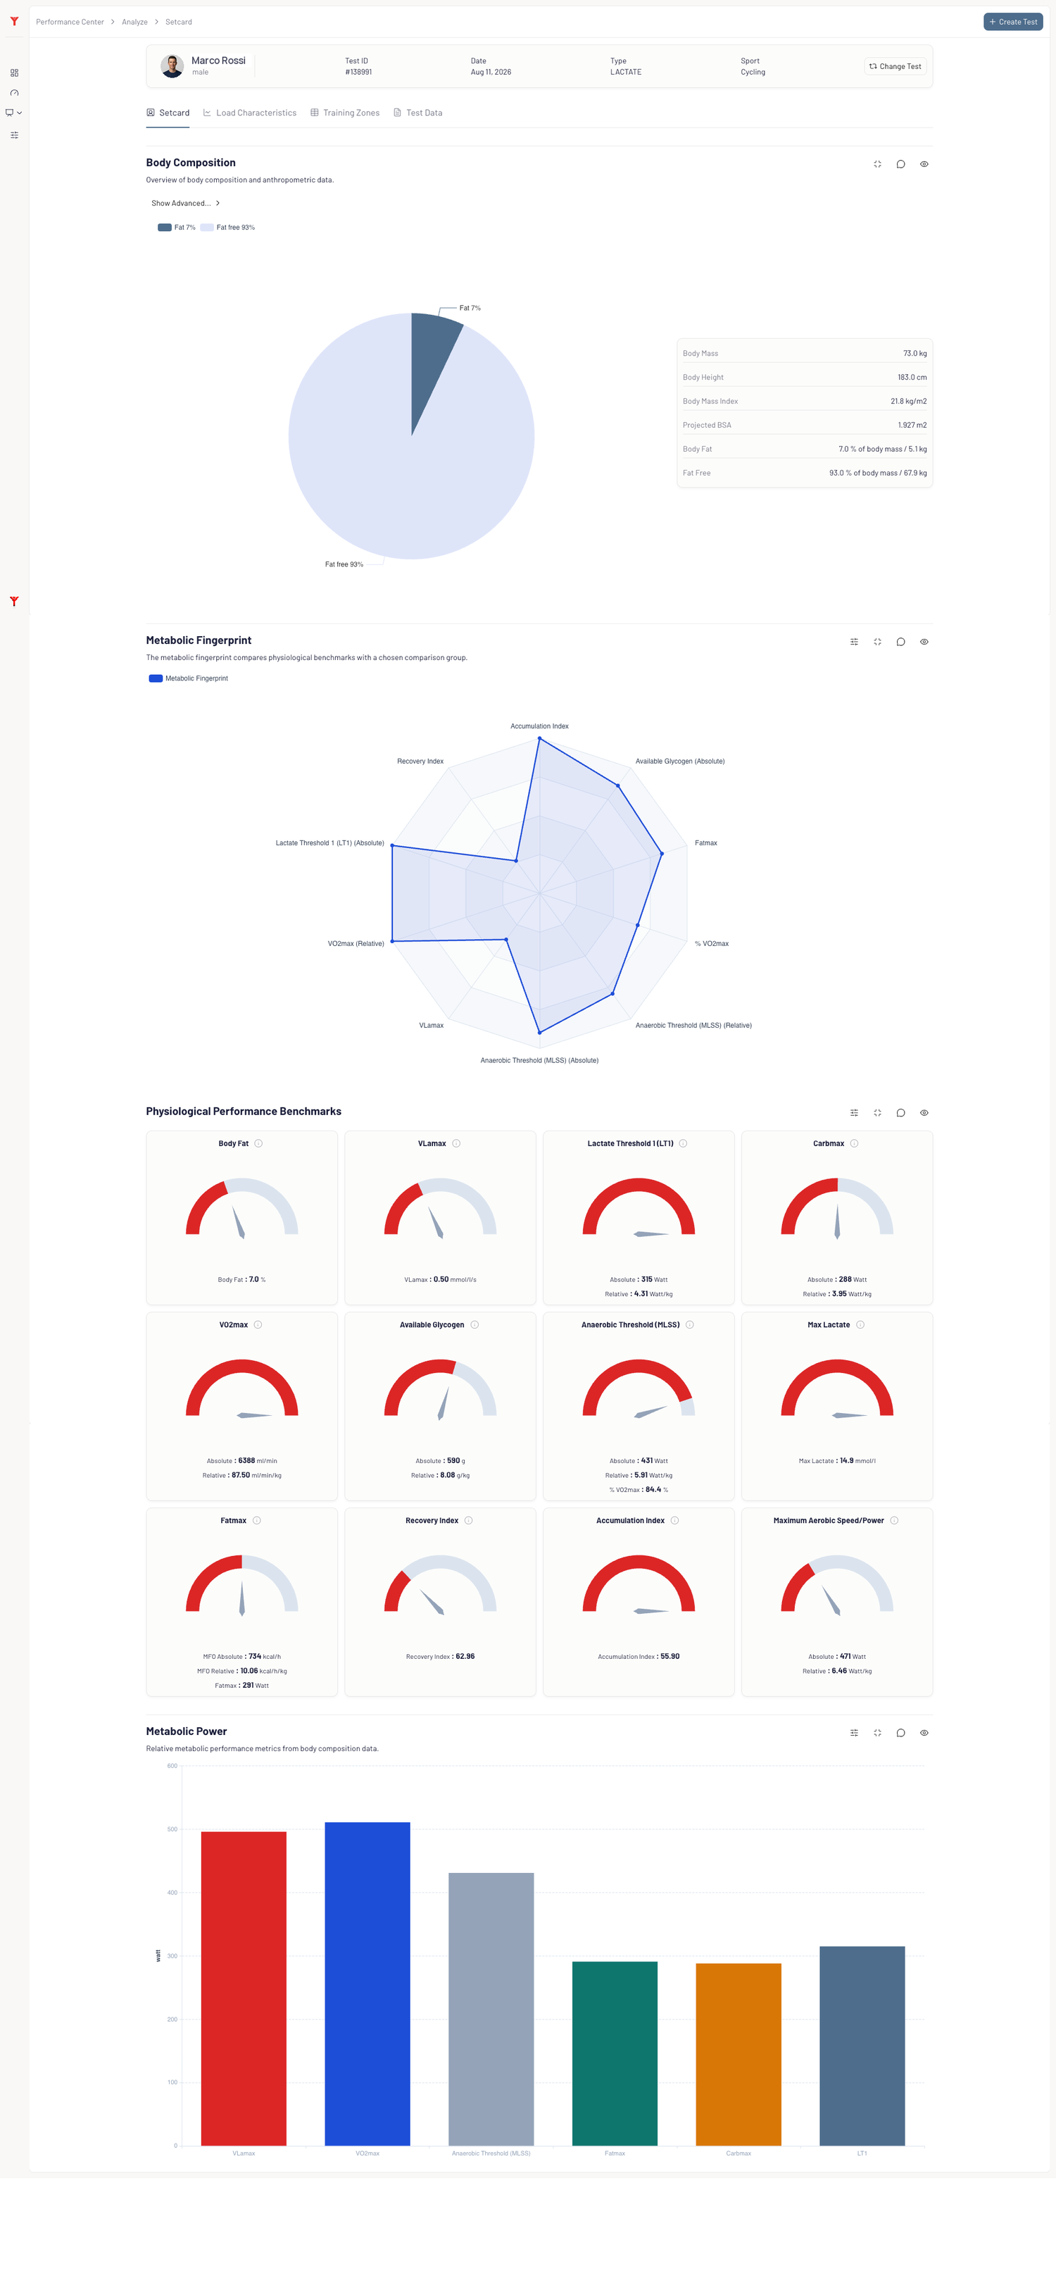Image resolution: width=1056 pixels, height=2295 pixels.
Task: Expand the sidebar presentation menu
Action: point(14,113)
